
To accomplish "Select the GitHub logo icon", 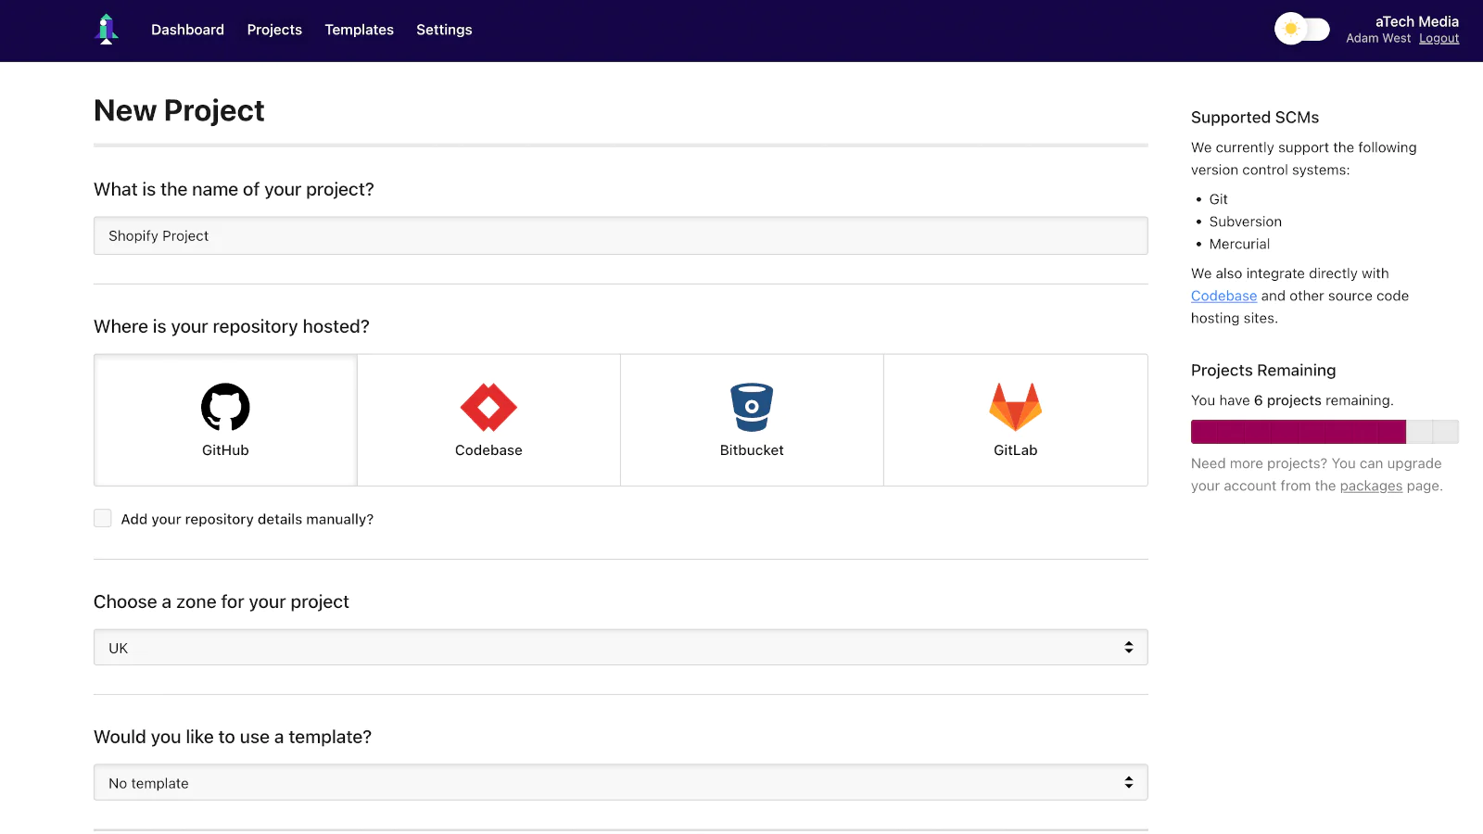I will point(225,407).
